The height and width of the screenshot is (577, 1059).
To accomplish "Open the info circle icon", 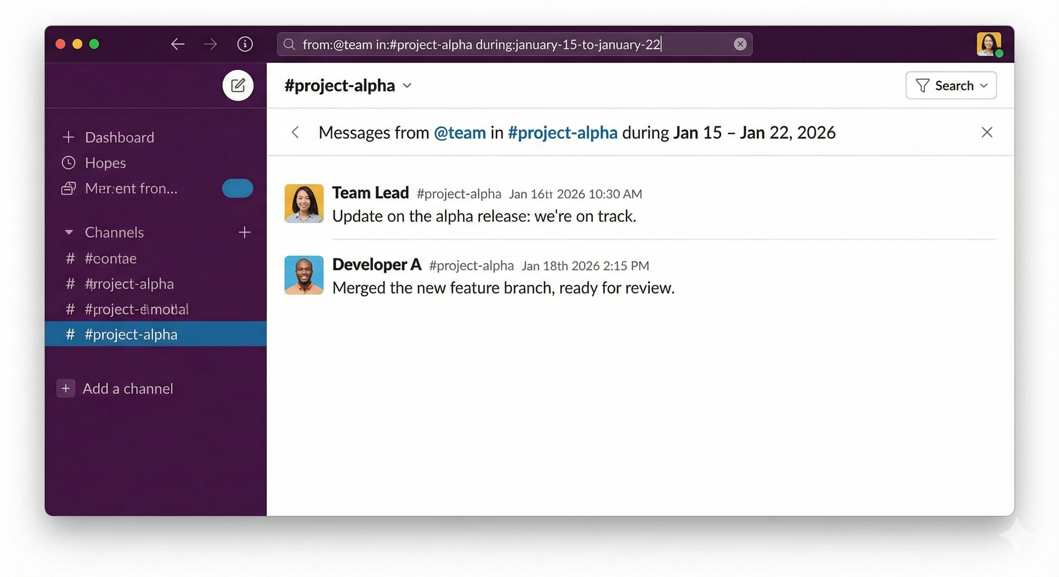I will 244,44.
